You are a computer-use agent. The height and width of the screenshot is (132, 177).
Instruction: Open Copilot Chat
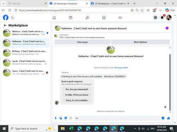[x=170, y=10]
